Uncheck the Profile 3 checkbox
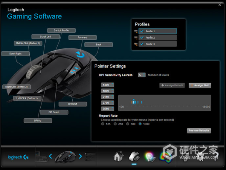 tap(142, 44)
